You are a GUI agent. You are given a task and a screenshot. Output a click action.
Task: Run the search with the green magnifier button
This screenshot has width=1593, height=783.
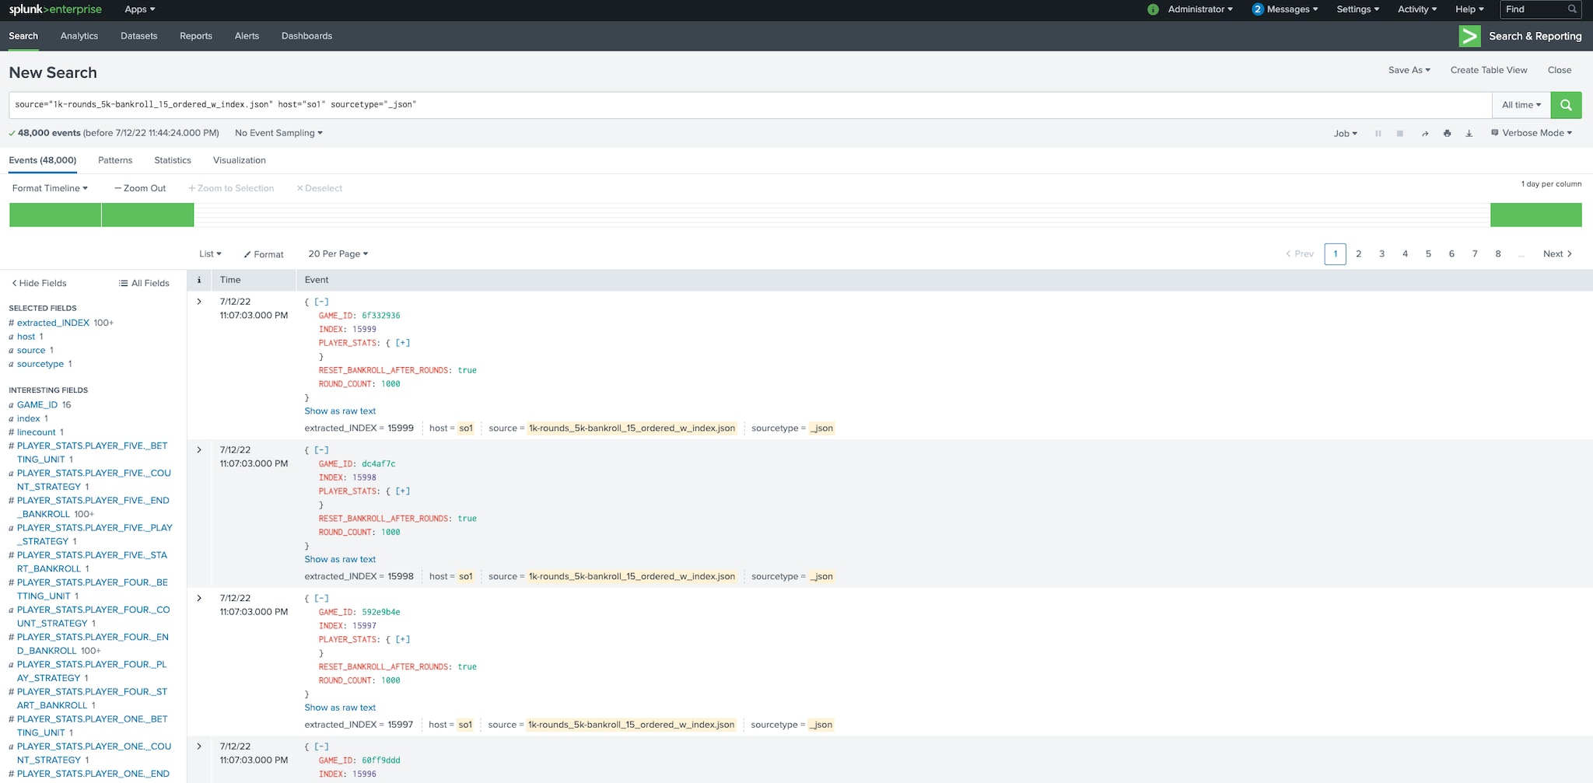(1566, 105)
